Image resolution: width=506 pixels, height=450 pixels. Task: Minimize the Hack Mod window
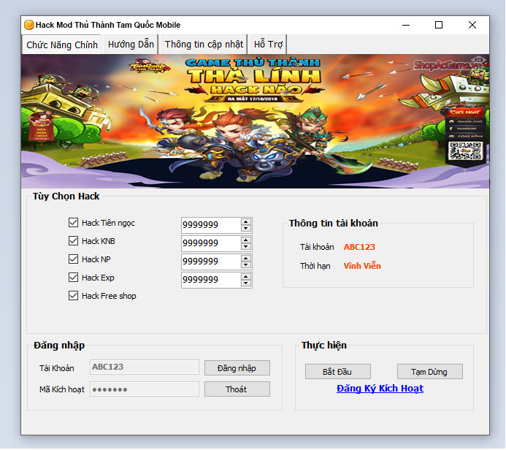click(406, 25)
